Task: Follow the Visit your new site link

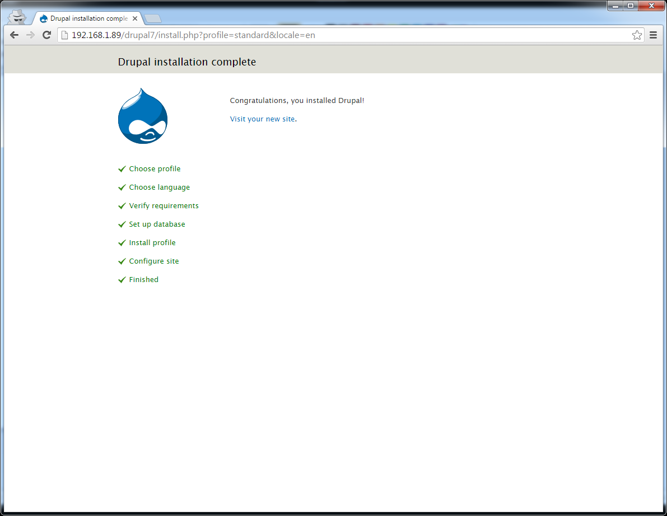Action: 262,119
